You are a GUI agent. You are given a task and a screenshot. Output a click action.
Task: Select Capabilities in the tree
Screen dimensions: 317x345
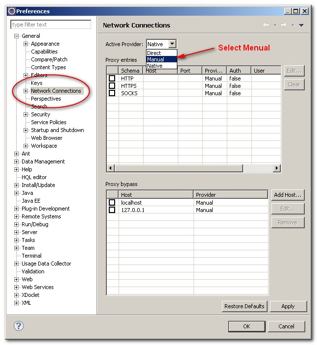pyautogui.click(x=44, y=52)
